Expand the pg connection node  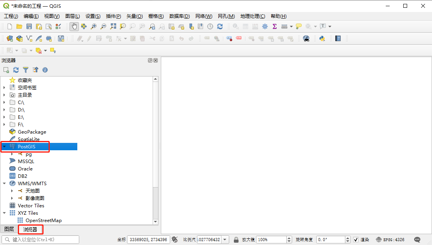(12, 154)
